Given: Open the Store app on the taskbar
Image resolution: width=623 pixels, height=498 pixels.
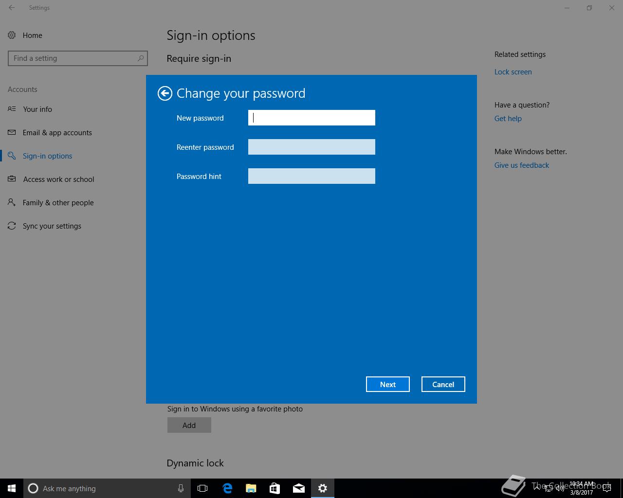Looking at the screenshot, I should click(275, 488).
